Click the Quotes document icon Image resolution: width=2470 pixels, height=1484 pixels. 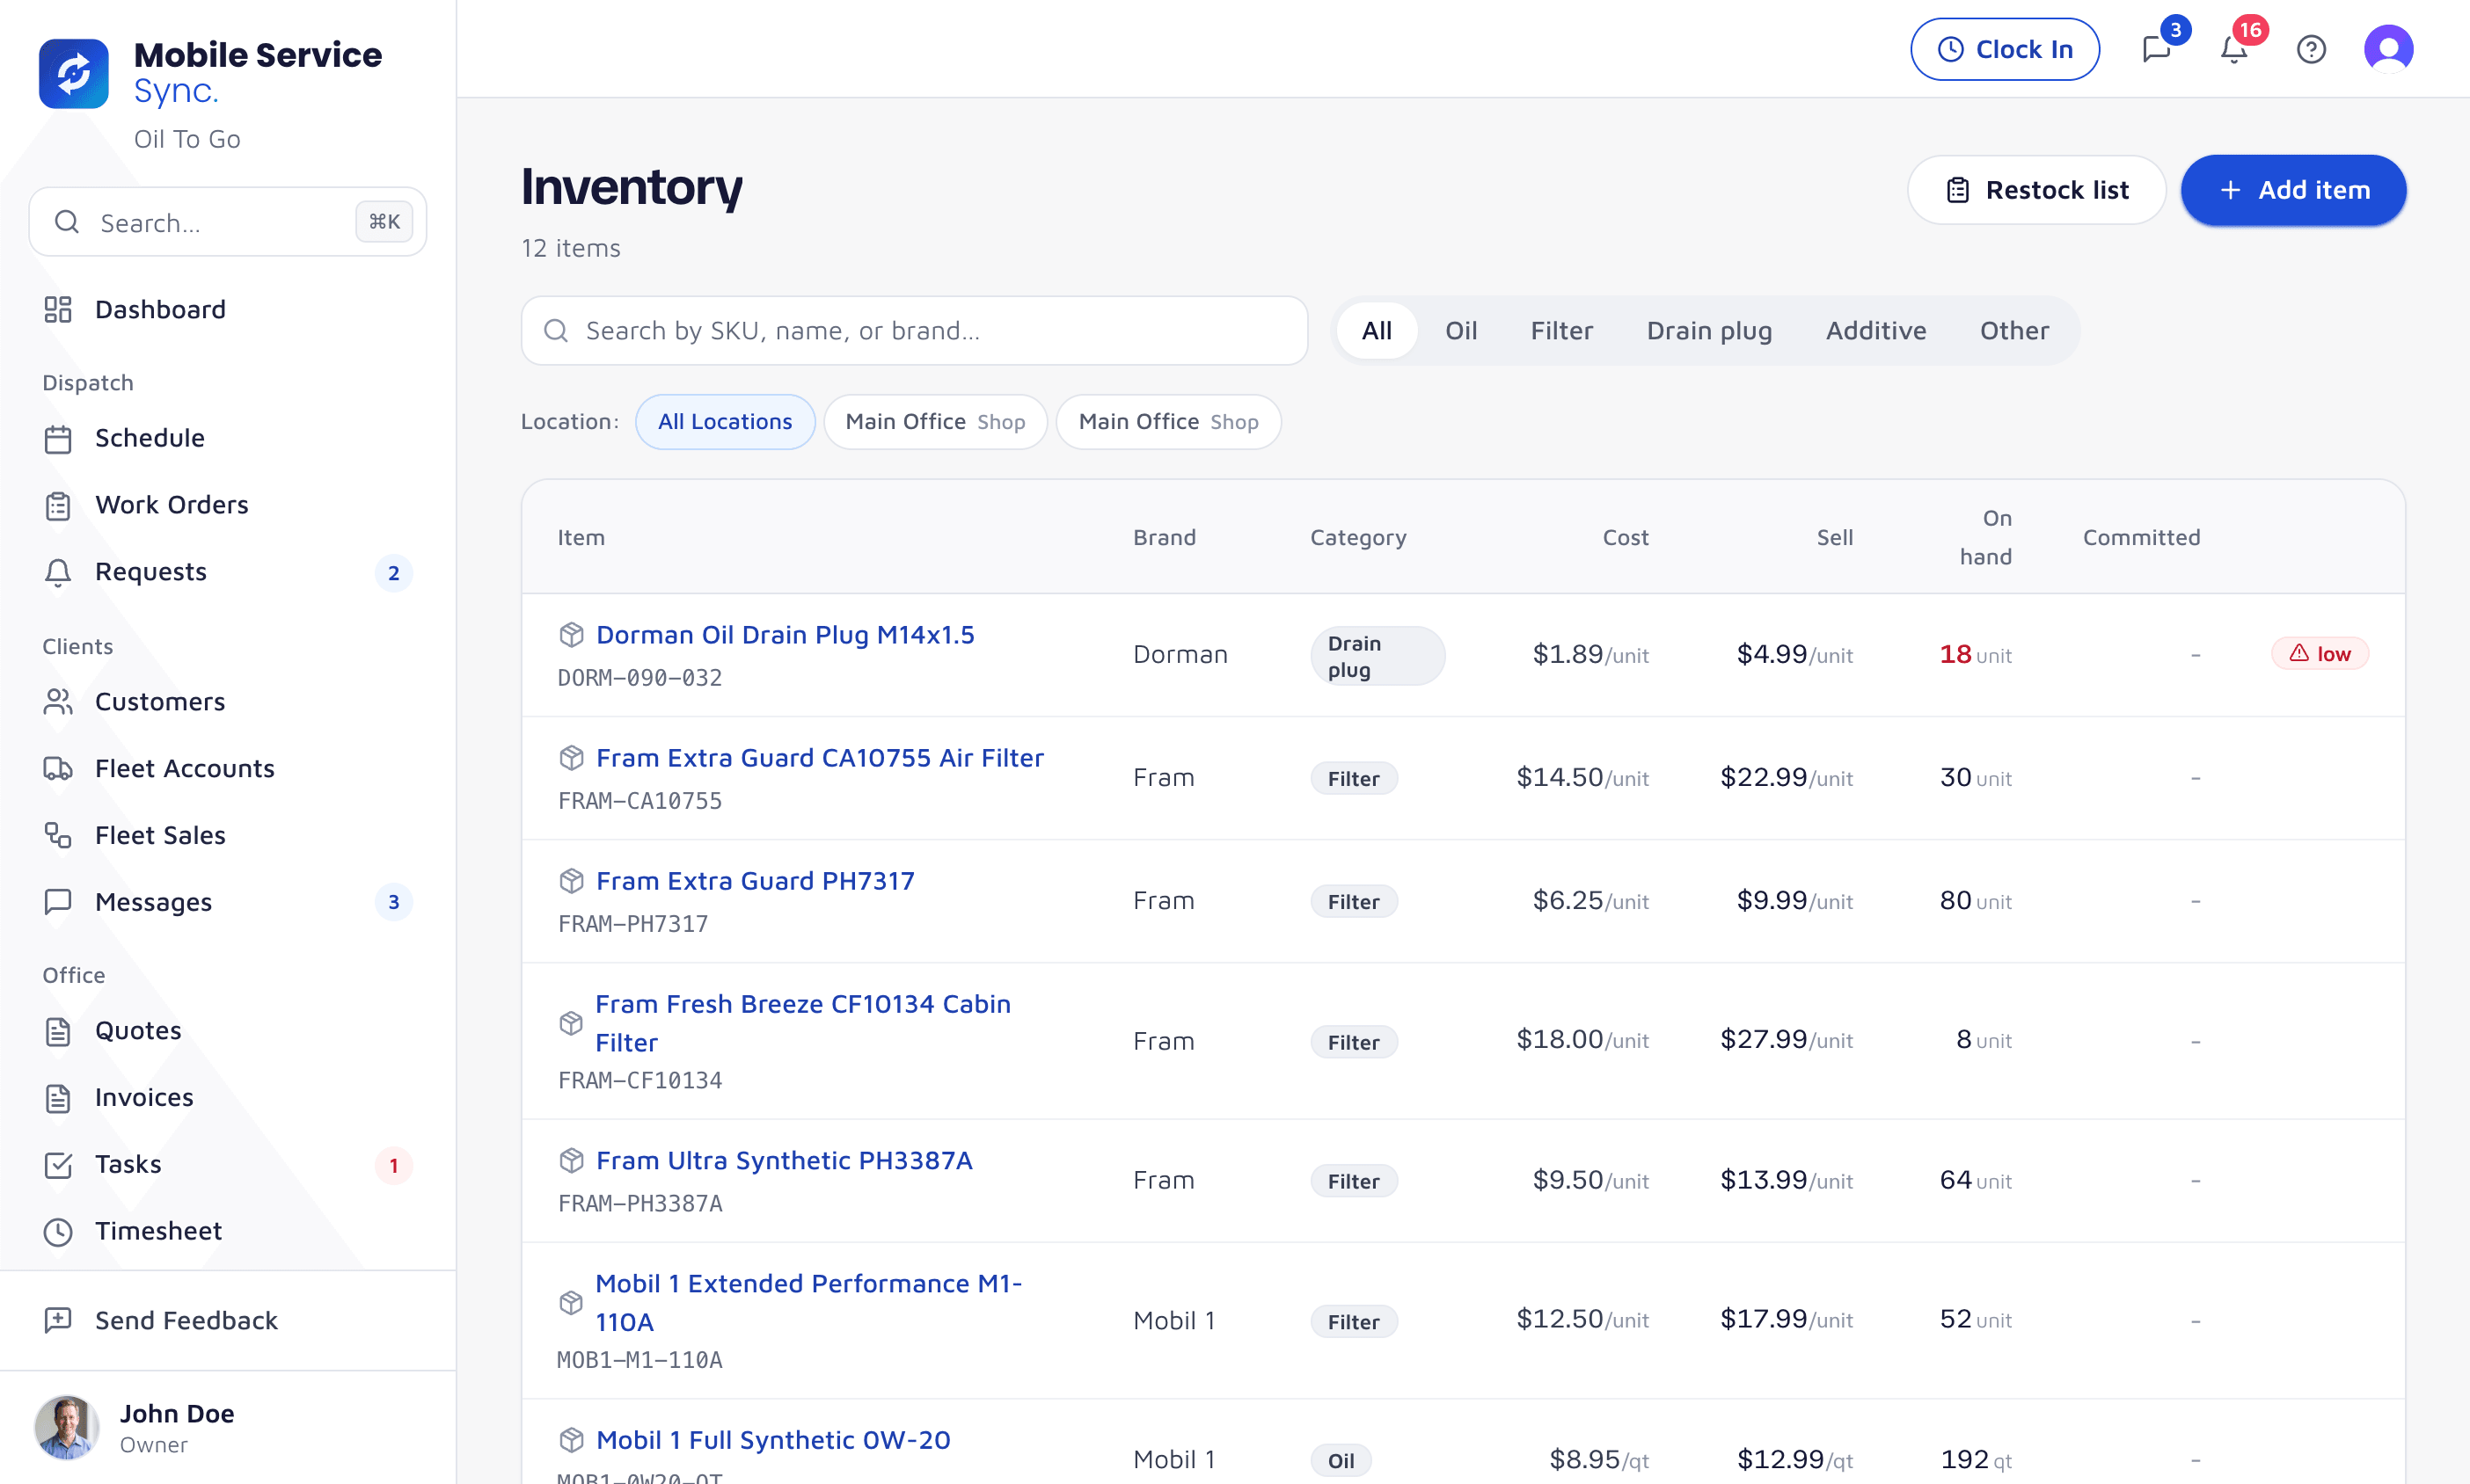tap(58, 1031)
